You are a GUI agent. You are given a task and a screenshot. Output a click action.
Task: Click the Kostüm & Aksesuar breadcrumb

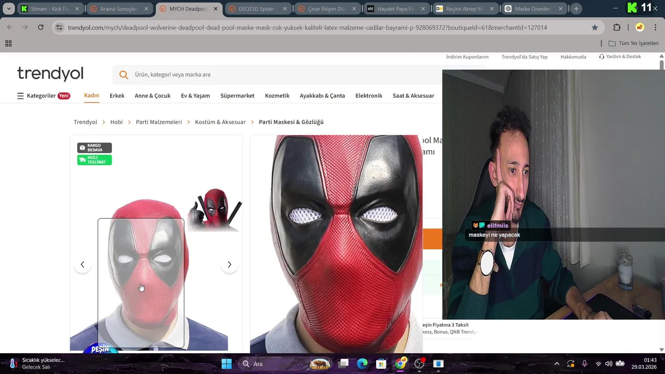220,122
